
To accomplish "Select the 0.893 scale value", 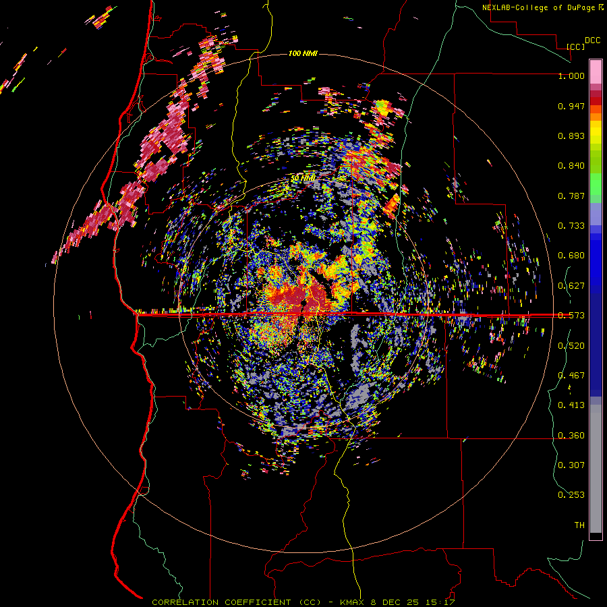I will pos(571,136).
